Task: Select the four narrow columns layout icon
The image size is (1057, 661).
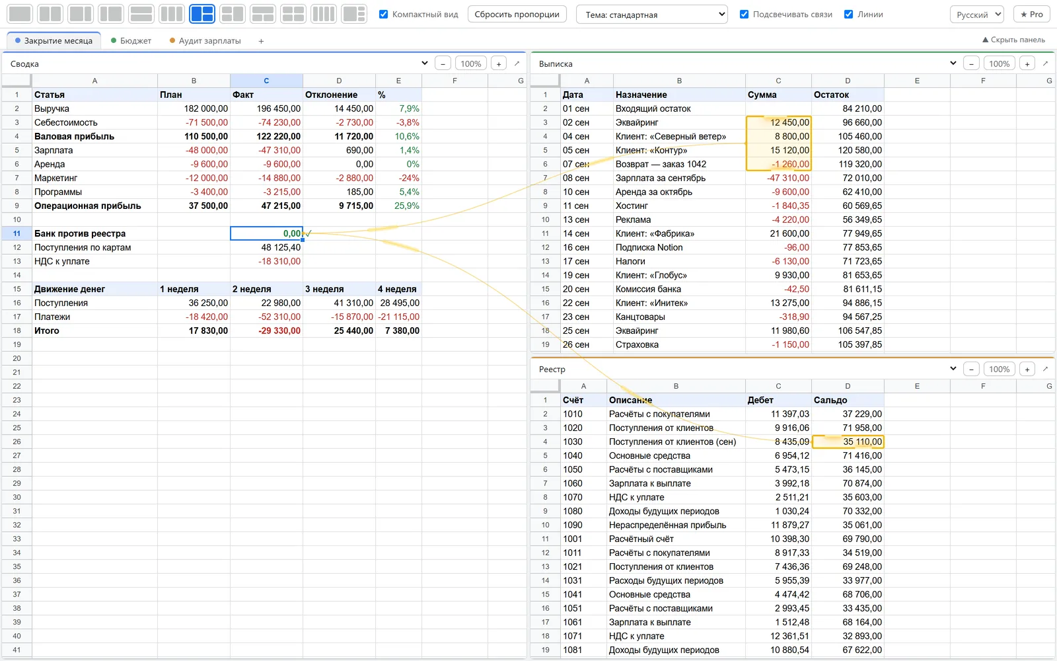Action: pos(324,14)
